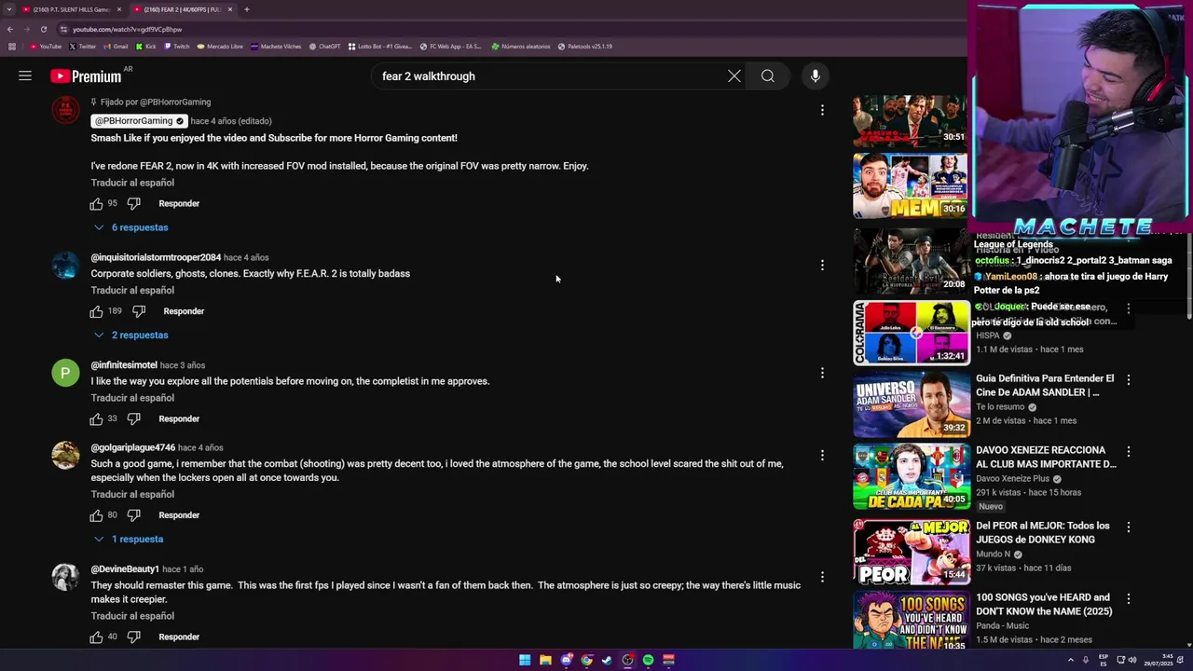Open Spotify from the taskbar
Image resolution: width=1193 pixels, height=671 pixels.
pyautogui.click(x=648, y=660)
